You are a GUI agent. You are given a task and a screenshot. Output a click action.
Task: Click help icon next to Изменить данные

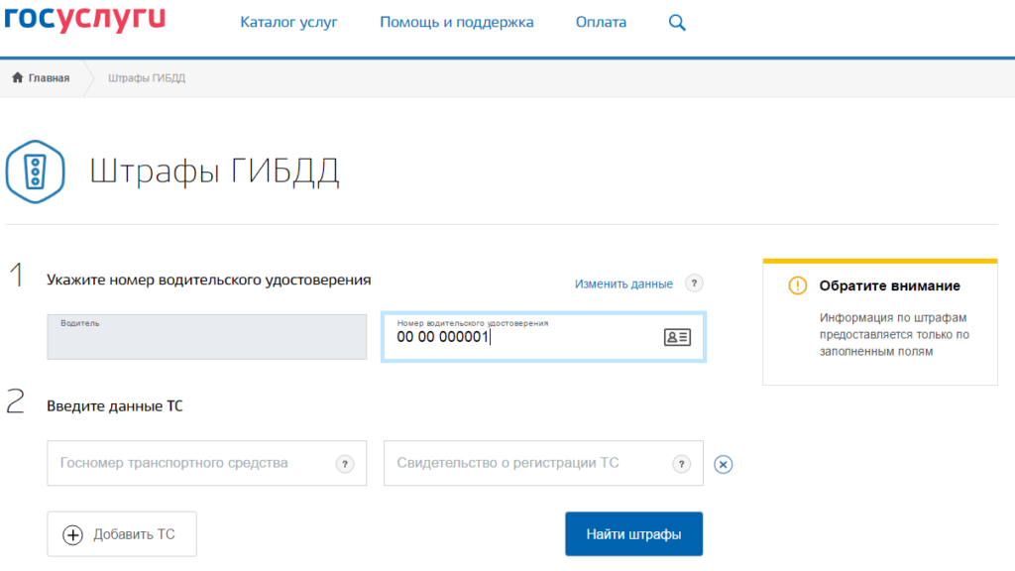pos(695,284)
